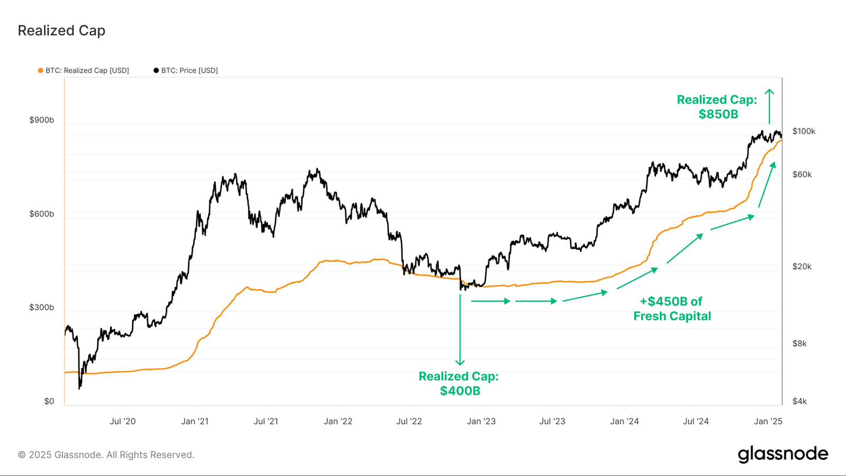This screenshot has width=846, height=476.
Task: Click the Glassnode copyright notice
Action: pyautogui.click(x=106, y=455)
